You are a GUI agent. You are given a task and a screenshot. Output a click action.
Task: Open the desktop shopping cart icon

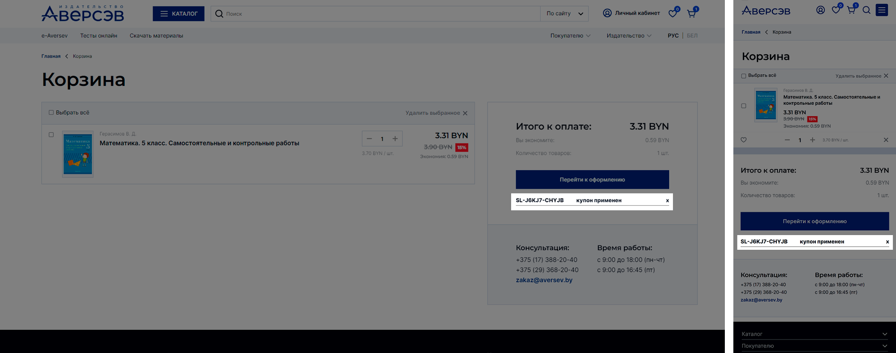pos(691,13)
